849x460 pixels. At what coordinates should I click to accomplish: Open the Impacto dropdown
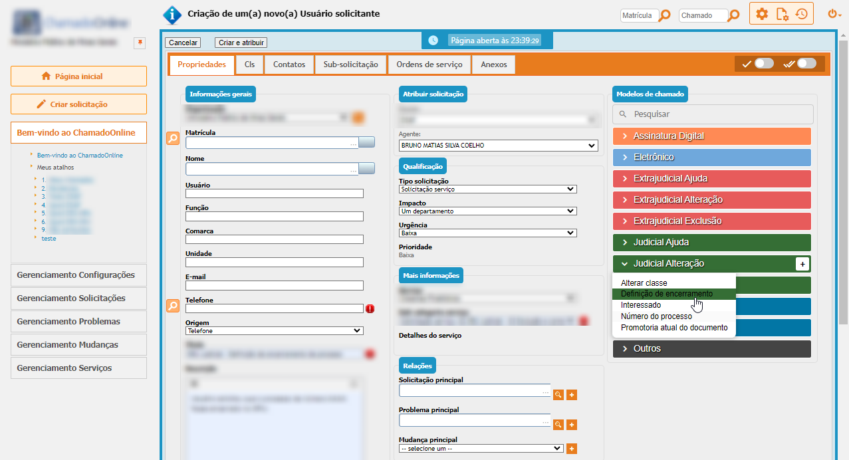pos(487,211)
